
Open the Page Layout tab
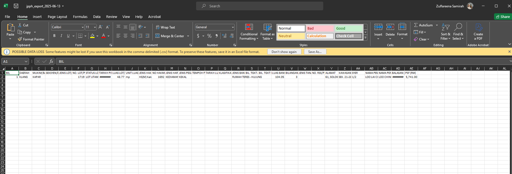[x=57, y=17]
